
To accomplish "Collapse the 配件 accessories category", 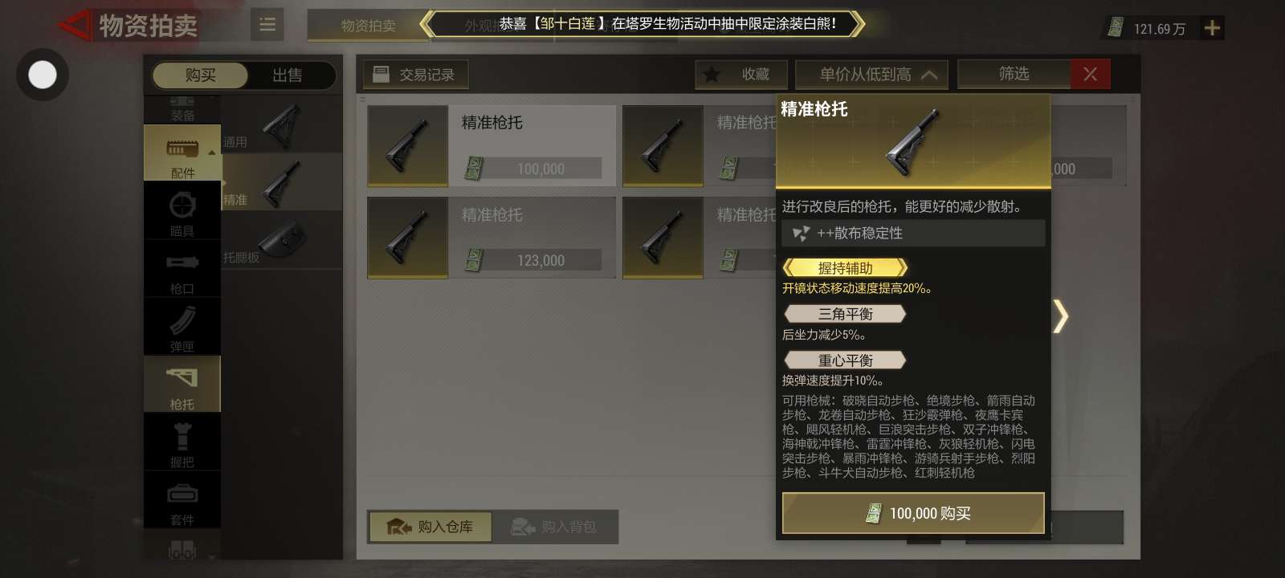I will pos(182,153).
